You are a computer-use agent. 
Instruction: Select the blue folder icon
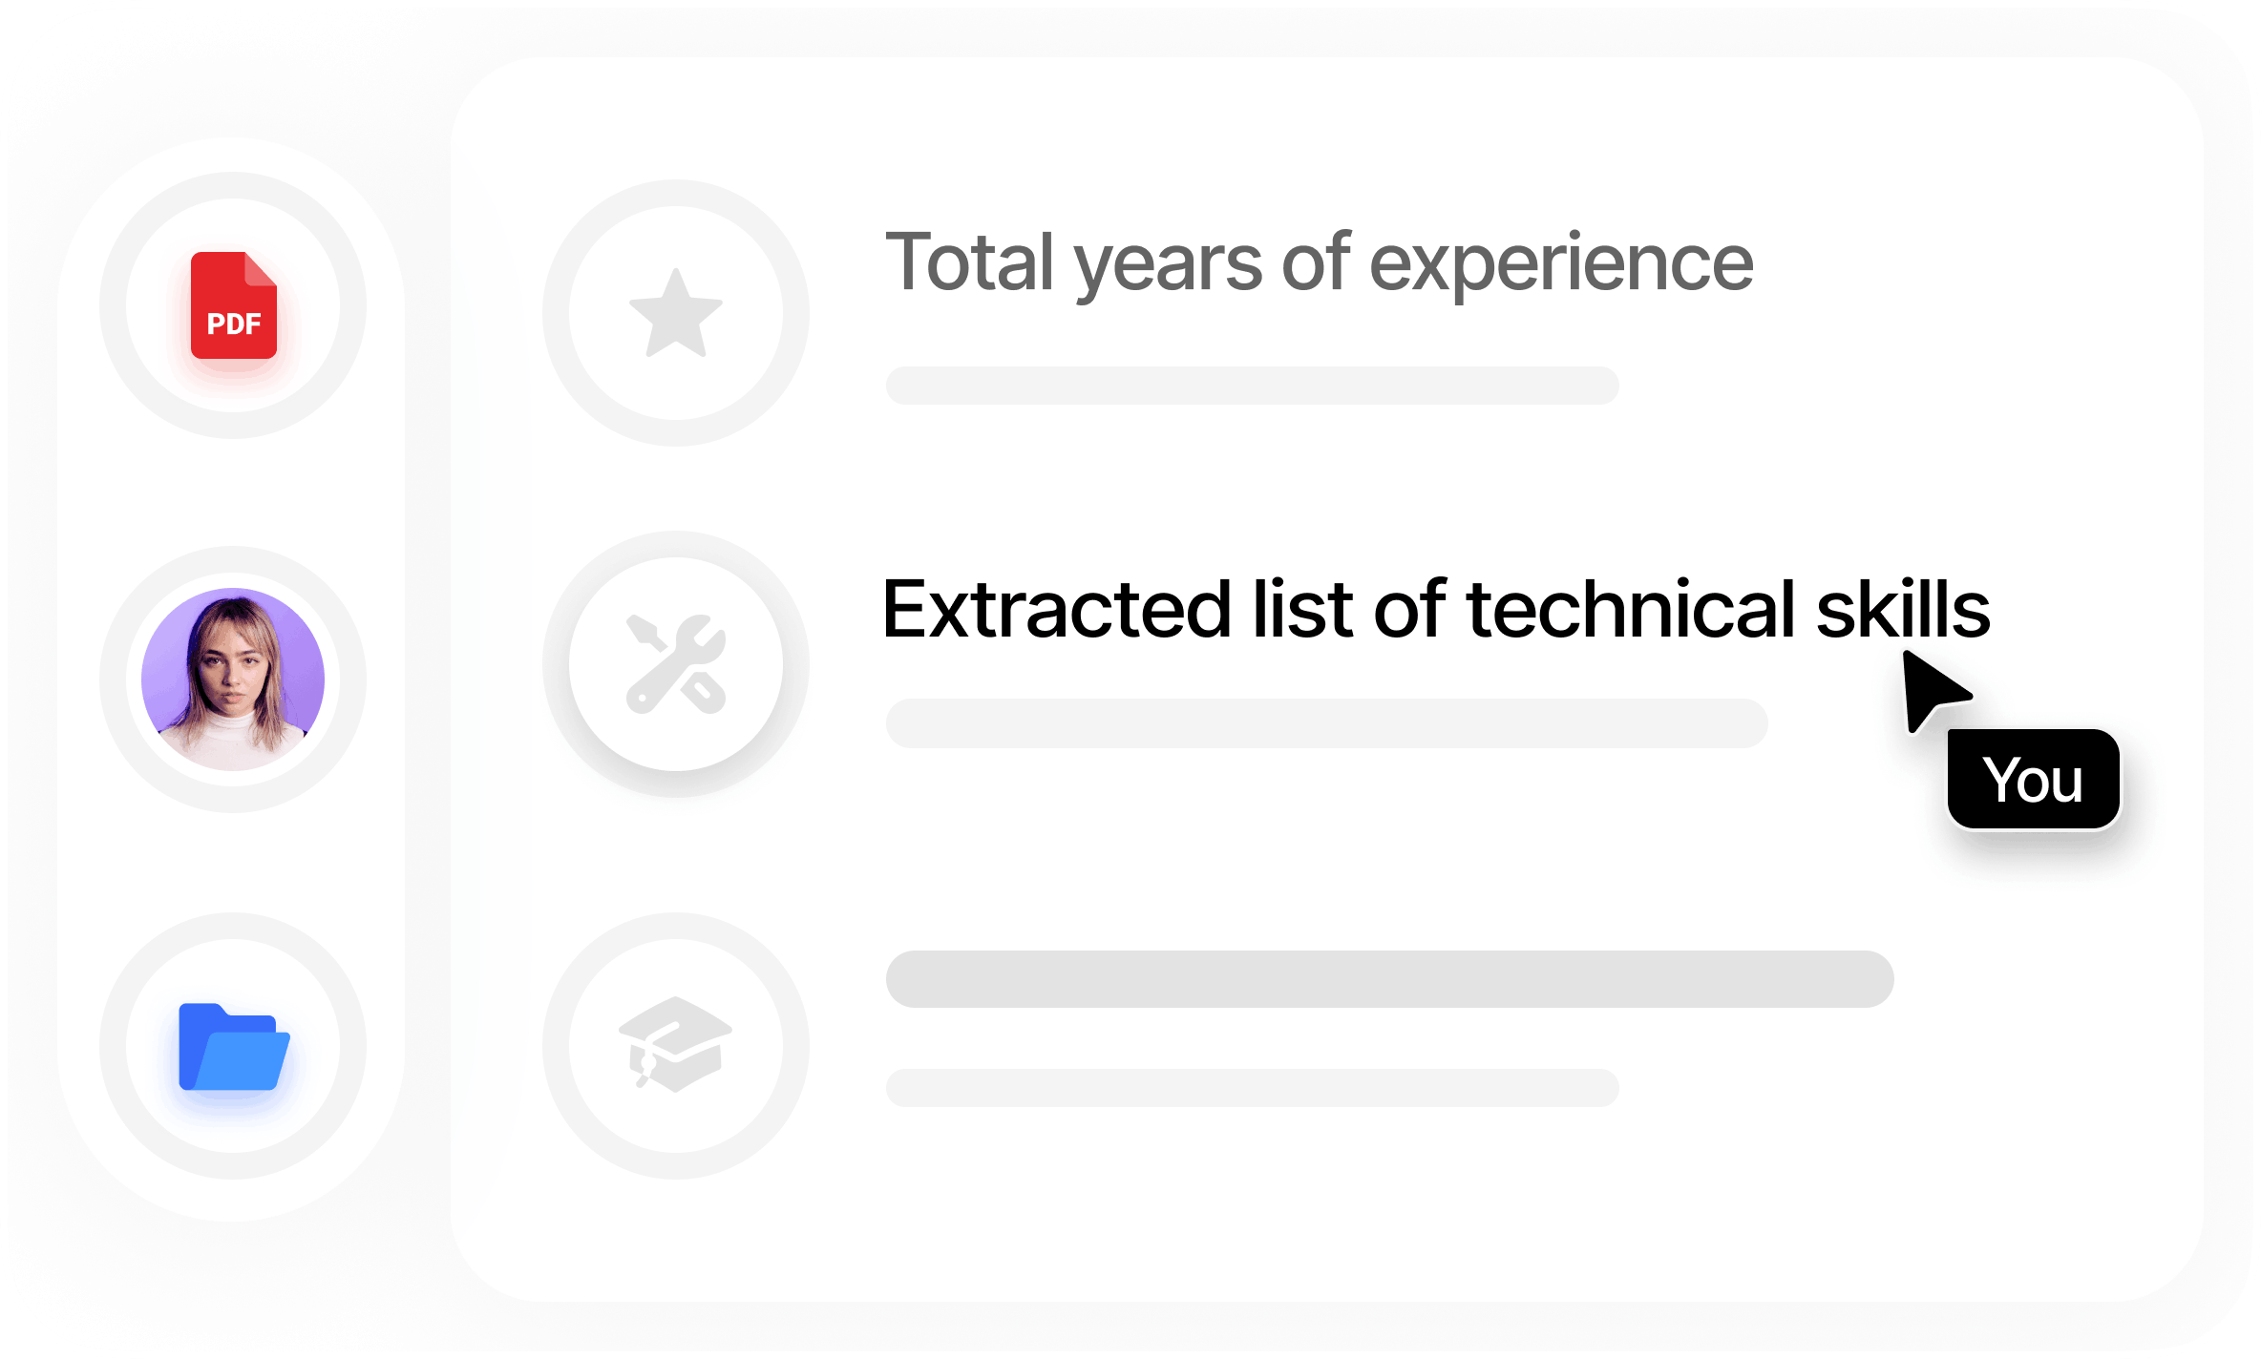click(234, 1046)
